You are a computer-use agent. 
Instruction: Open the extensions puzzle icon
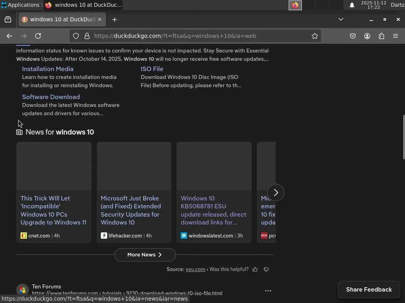[x=381, y=36]
